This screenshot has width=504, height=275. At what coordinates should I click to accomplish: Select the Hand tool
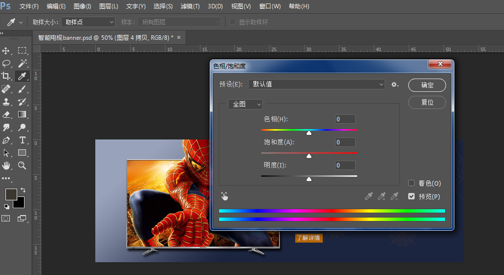click(6, 165)
